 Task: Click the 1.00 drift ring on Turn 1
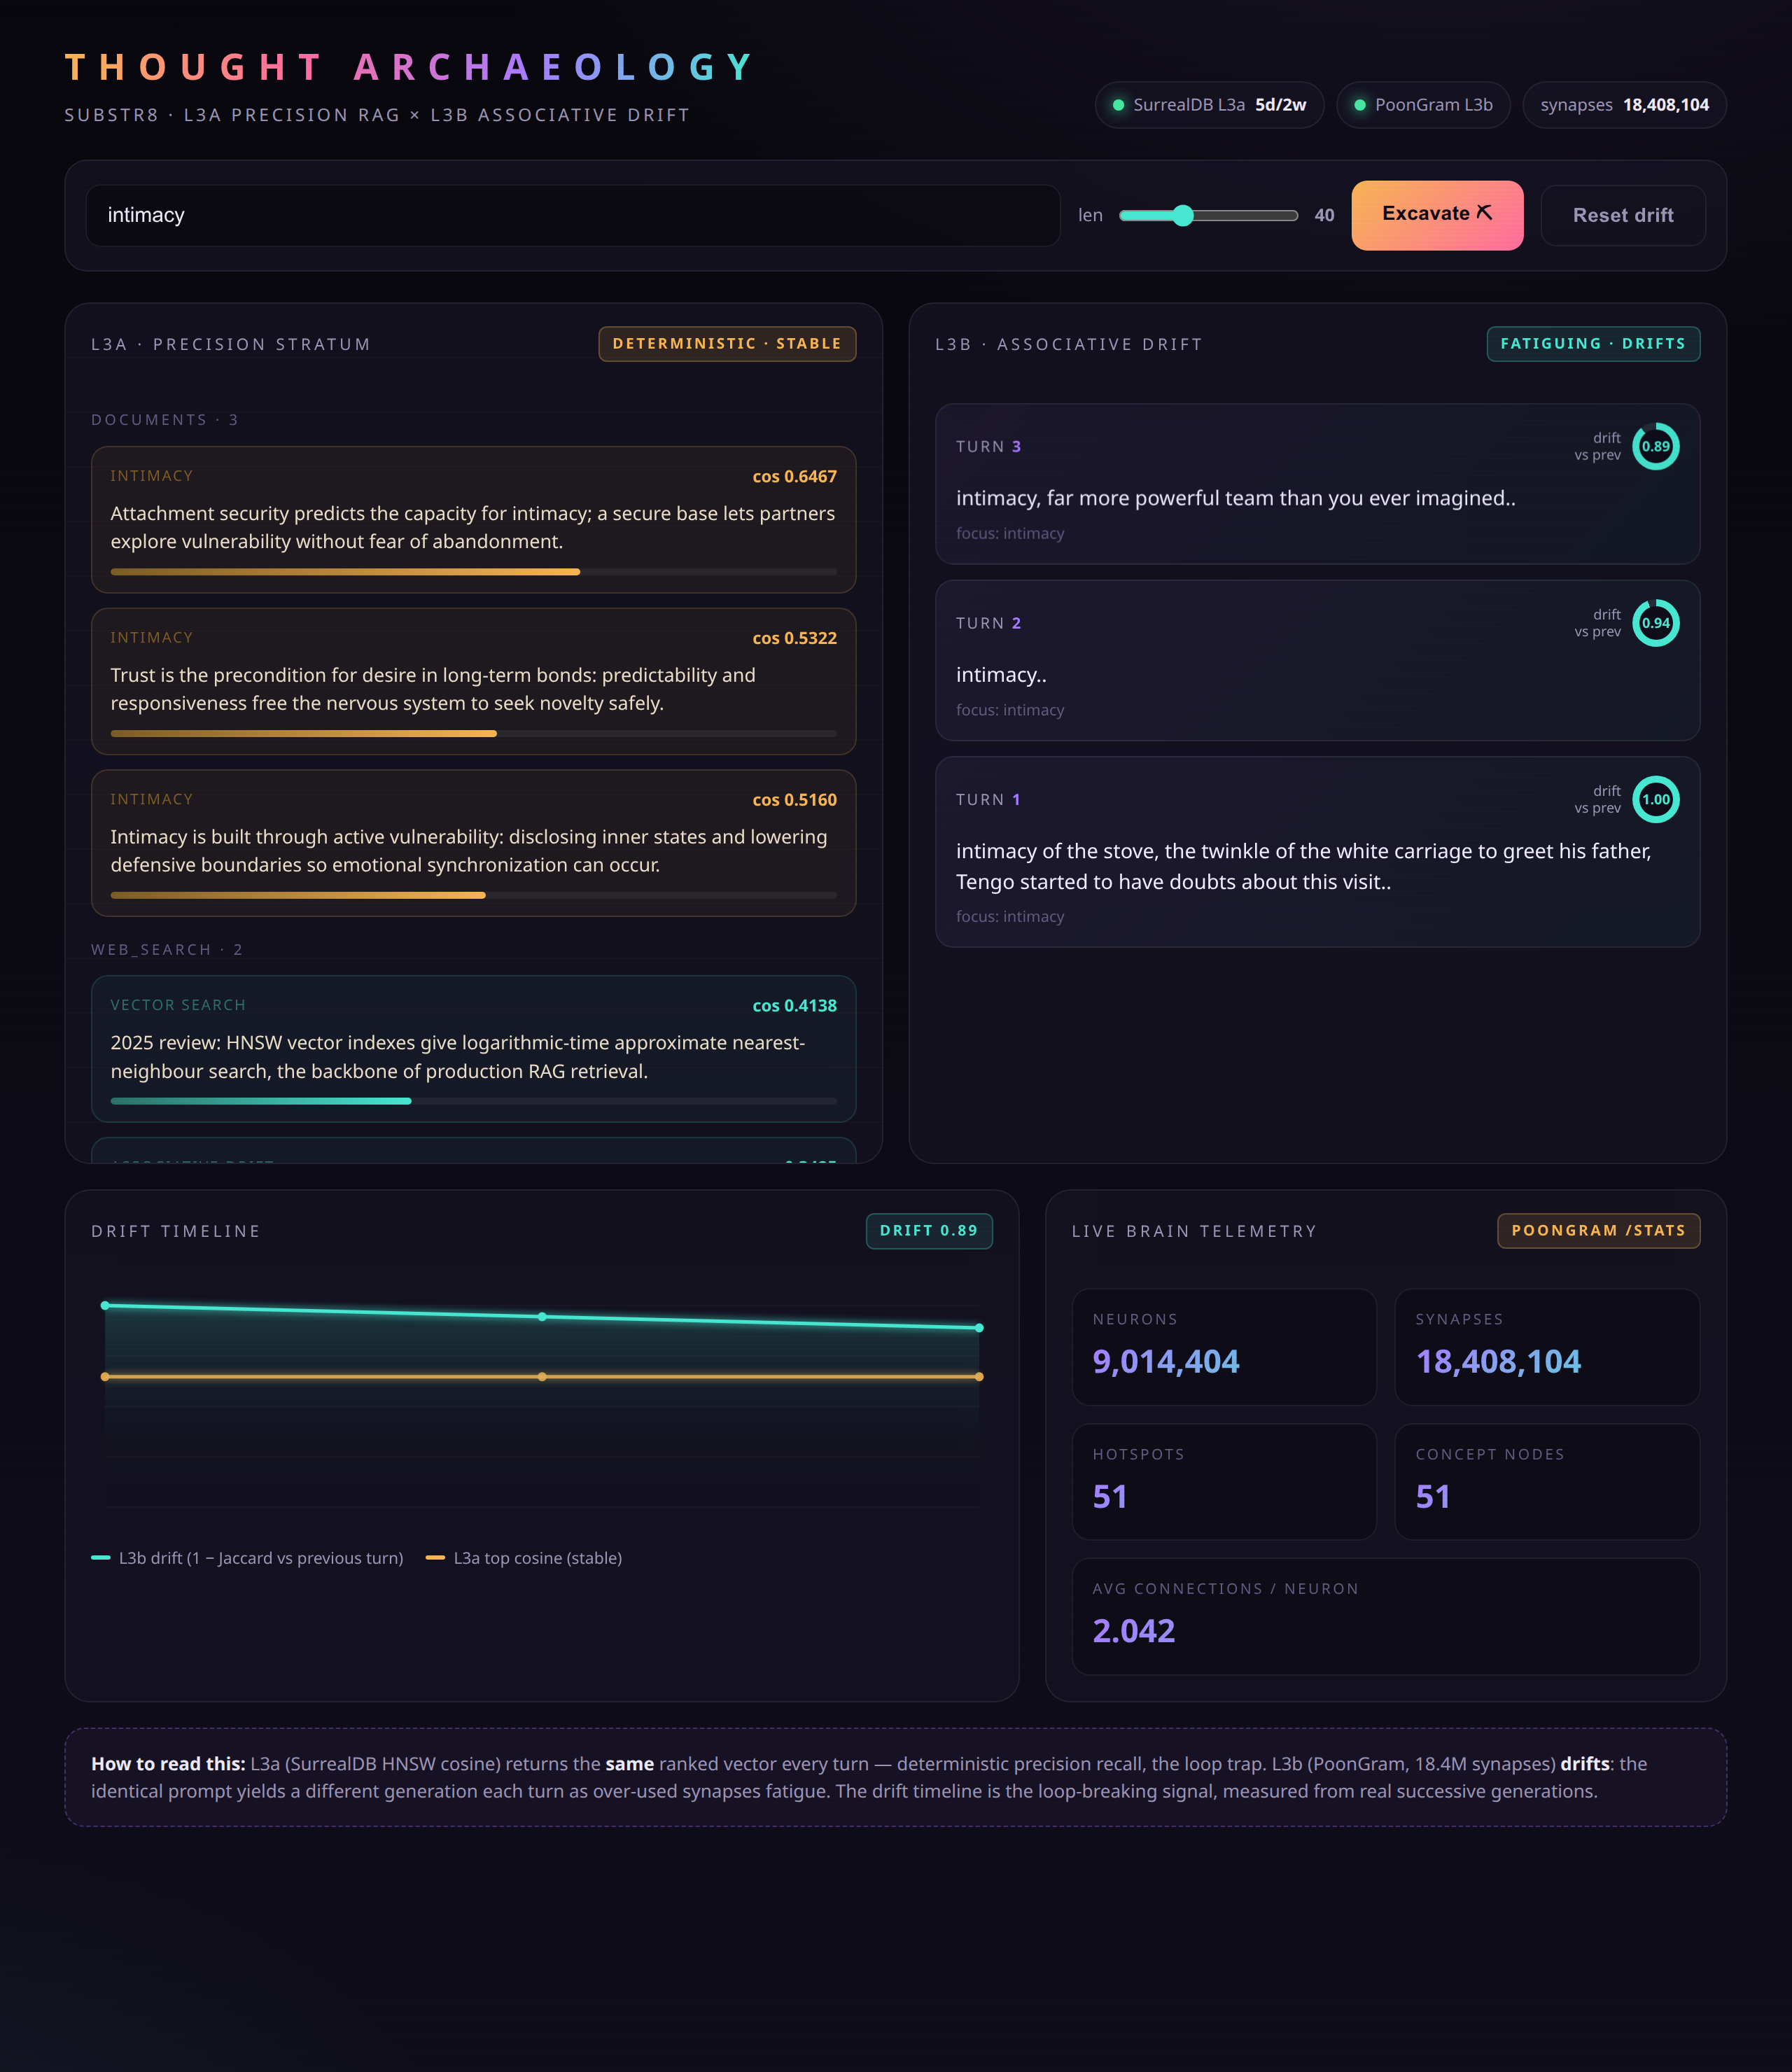(x=1655, y=800)
